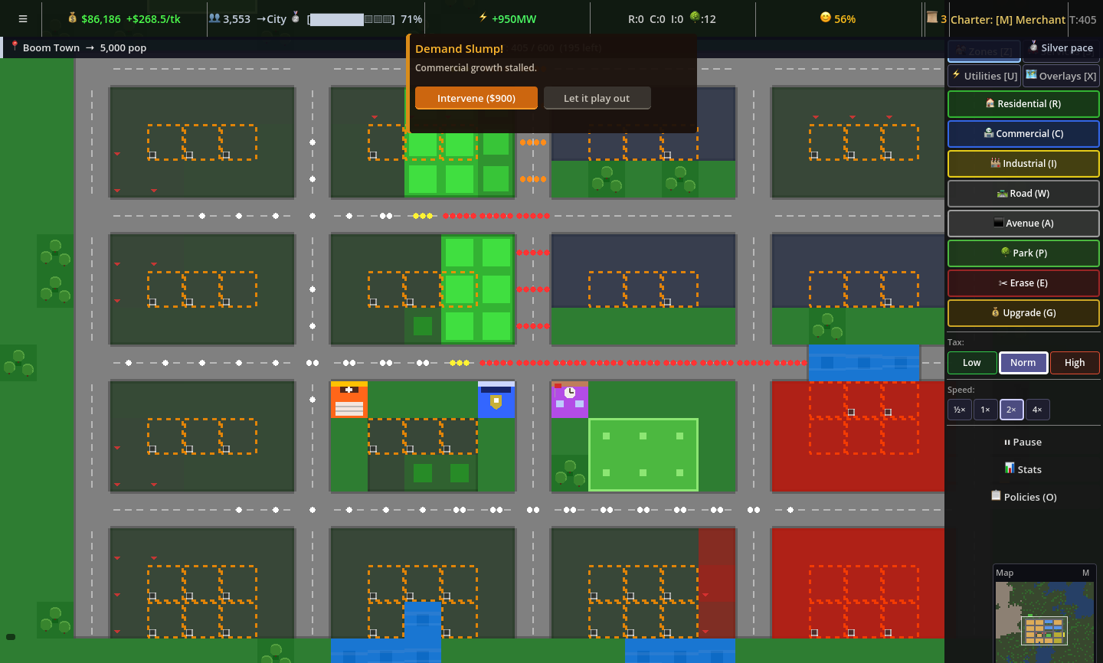Click the city-tier progress bar at 71%
The image size is (1103, 663).
coord(352,19)
